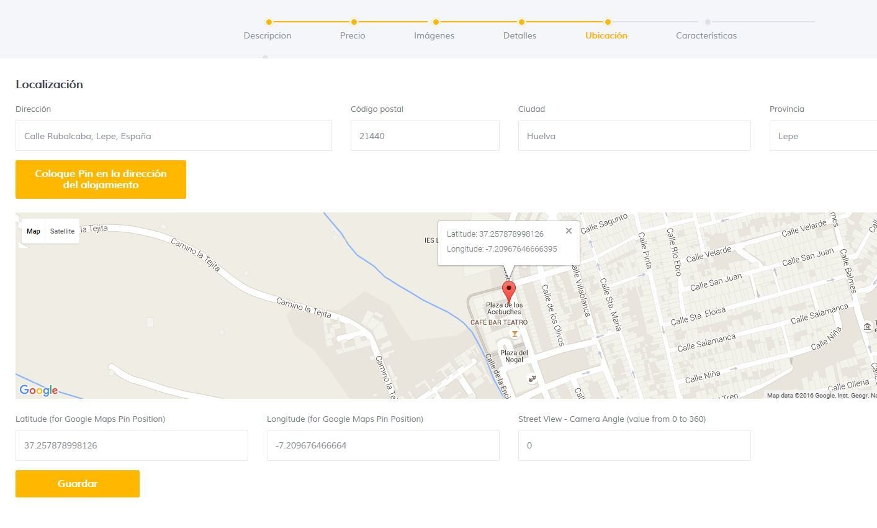The height and width of the screenshot is (528, 877).
Task: Click the Guardar button
Action: (78, 484)
